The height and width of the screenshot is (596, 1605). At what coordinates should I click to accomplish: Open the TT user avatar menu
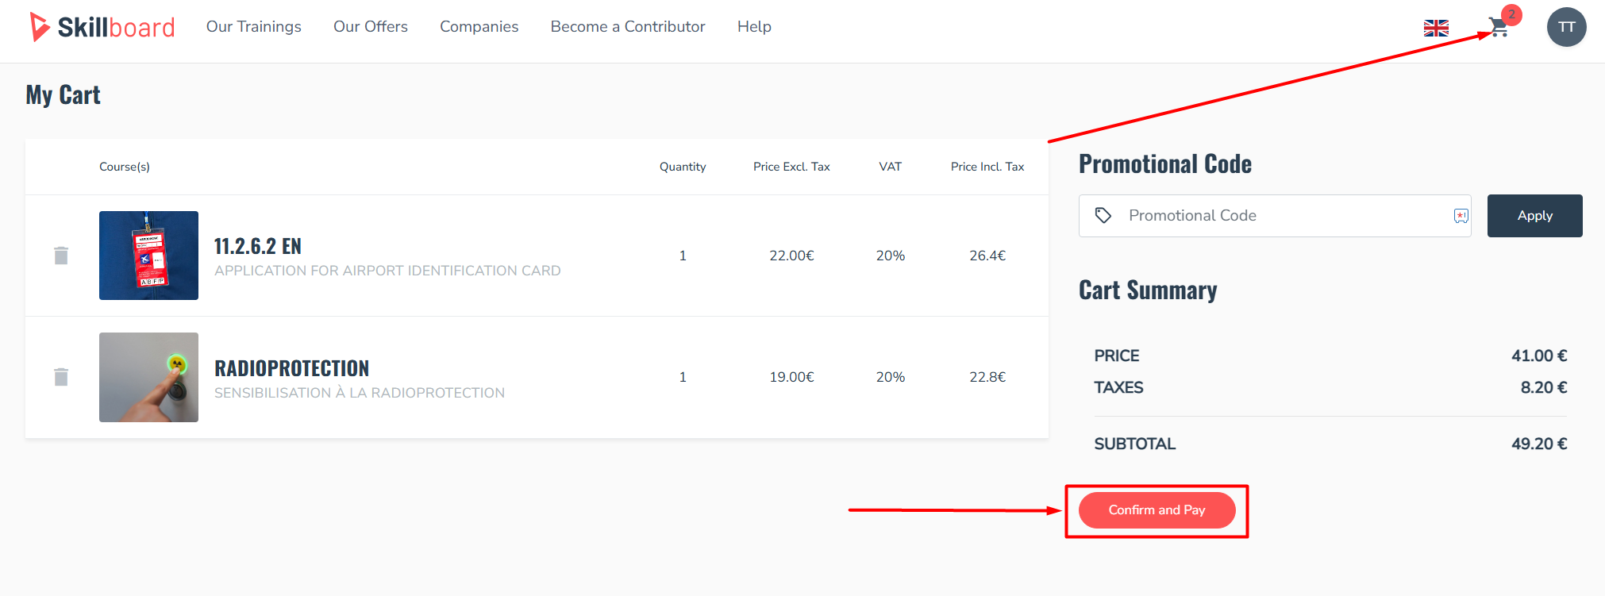click(x=1566, y=27)
